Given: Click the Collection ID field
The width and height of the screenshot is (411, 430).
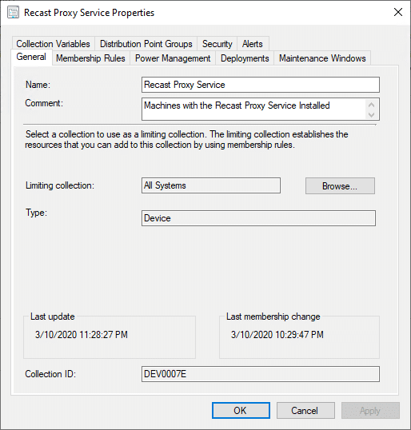Looking at the screenshot, I should [x=261, y=374].
